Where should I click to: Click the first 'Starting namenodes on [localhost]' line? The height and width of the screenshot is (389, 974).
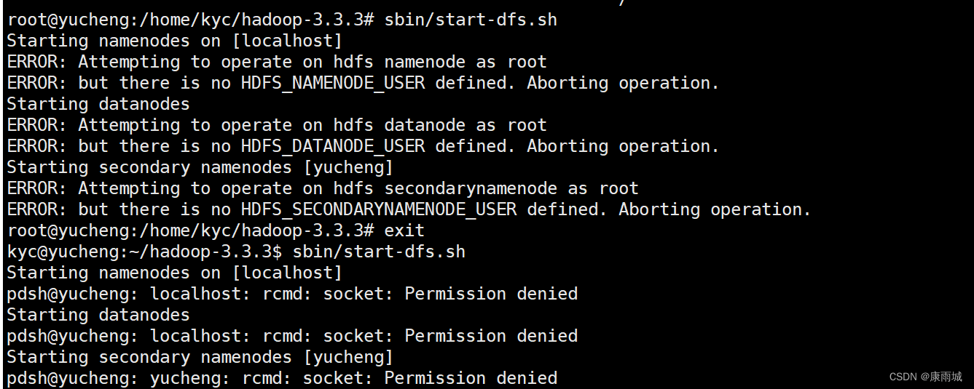click(x=174, y=41)
